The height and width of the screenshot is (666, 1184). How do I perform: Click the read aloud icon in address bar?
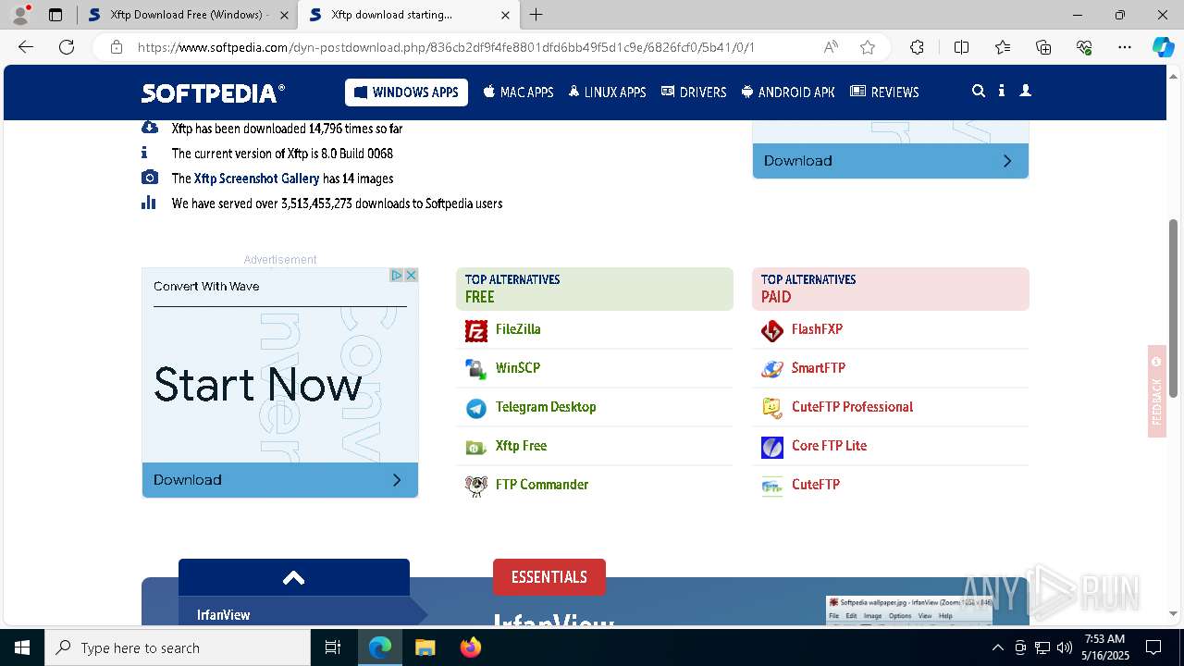(831, 47)
